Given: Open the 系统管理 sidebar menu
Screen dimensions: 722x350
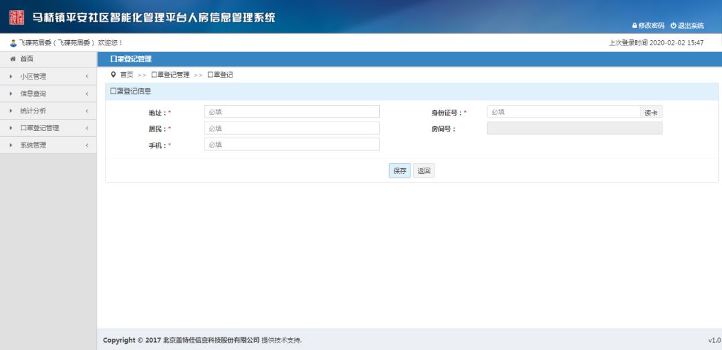Looking at the screenshot, I should (x=48, y=145).
